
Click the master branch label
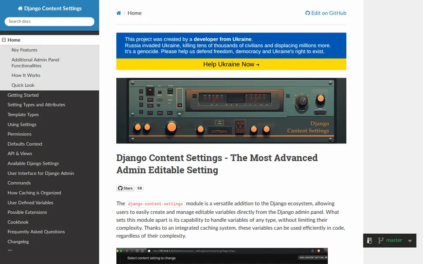coord(394,240)
